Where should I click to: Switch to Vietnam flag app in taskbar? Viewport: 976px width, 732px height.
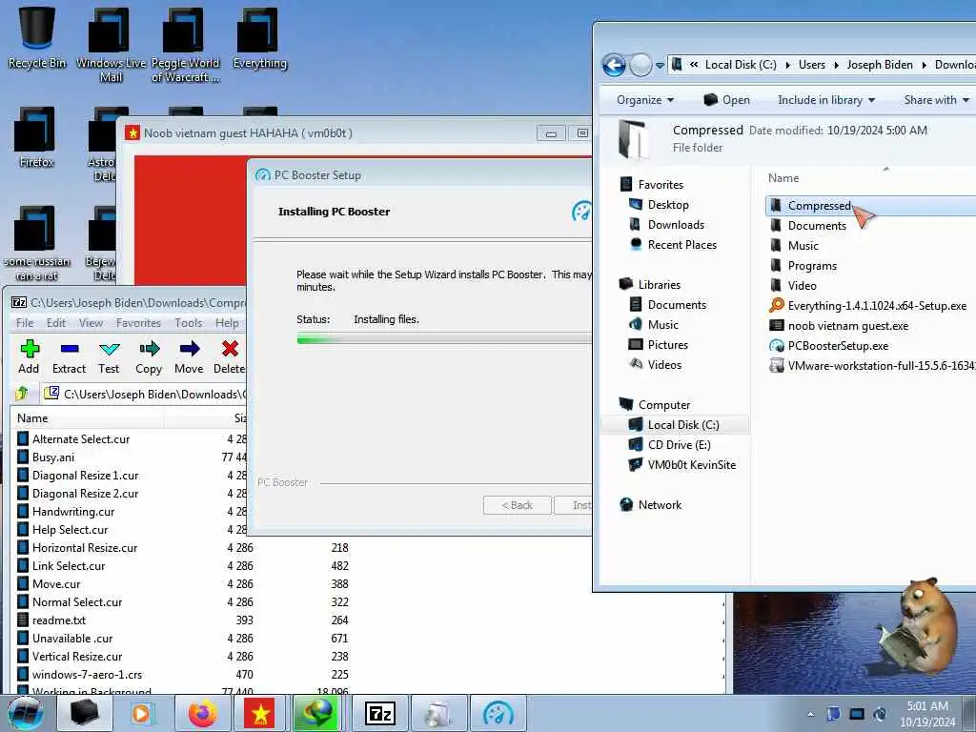click(x=261, y=713)
